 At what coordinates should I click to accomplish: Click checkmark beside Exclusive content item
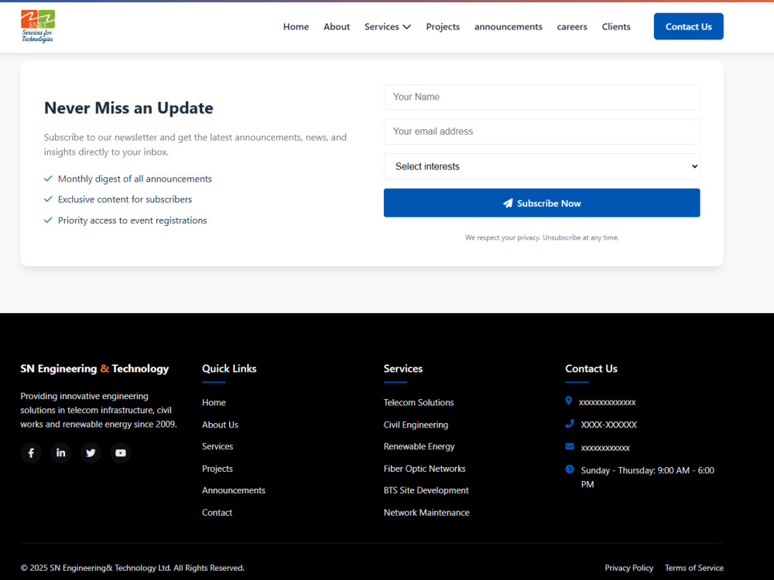(x=48, y=200)
